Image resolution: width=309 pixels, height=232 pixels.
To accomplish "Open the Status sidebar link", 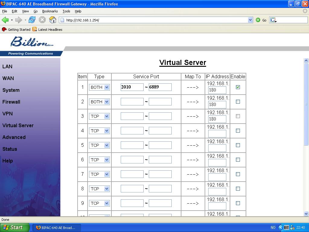I will coord(10,149).
